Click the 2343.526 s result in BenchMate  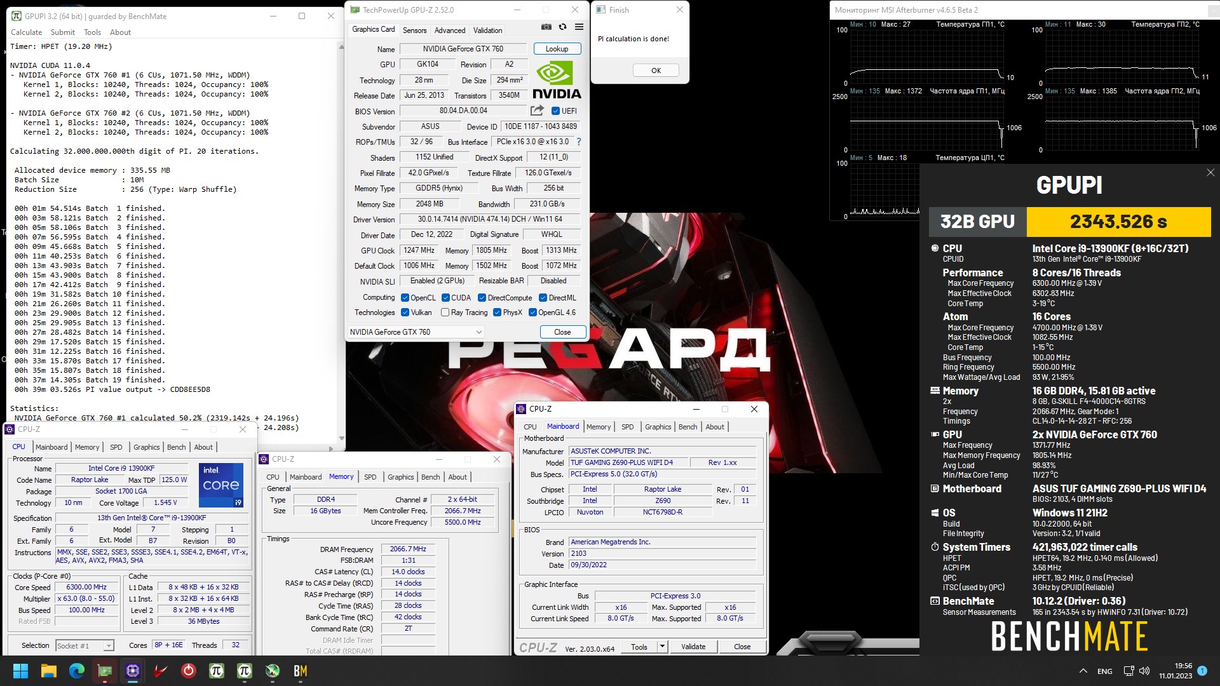pos(1118,222)
